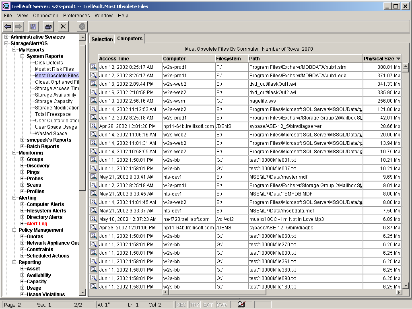Click the gray stop circle icon
412x309 pixels.
pyautogui.click(x=82, y=27)
